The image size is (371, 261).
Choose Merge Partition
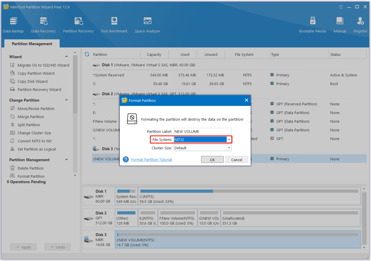tap(27, 117)
